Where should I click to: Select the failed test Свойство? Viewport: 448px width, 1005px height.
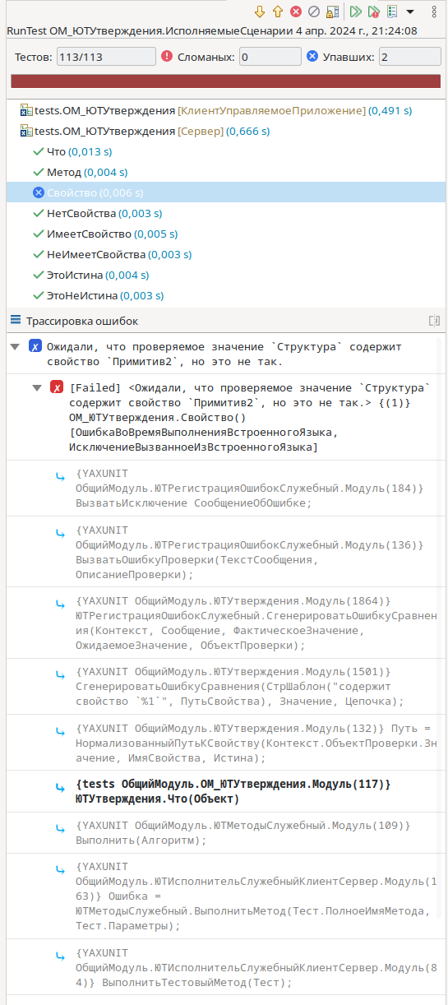click(224, 192)
